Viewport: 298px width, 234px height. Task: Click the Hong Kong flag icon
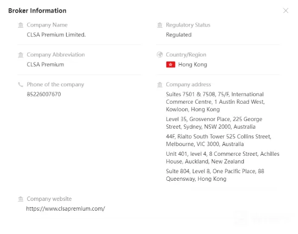[x=171, y=65]
